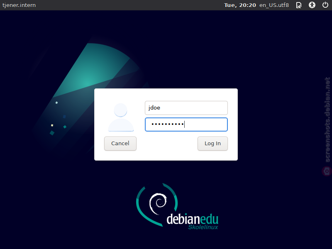
Task: Click the Log In button
Action: 212,144
